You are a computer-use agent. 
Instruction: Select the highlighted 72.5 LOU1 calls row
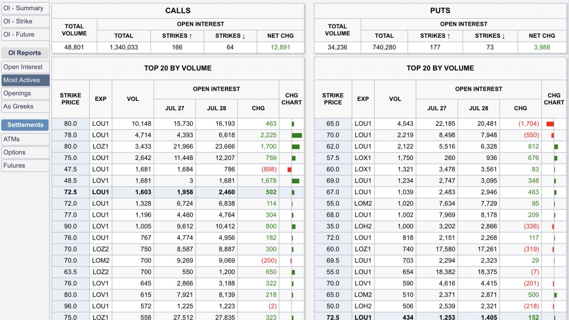(178, 192)
